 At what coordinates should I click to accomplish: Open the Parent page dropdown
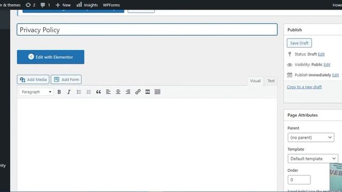point(311,138)
